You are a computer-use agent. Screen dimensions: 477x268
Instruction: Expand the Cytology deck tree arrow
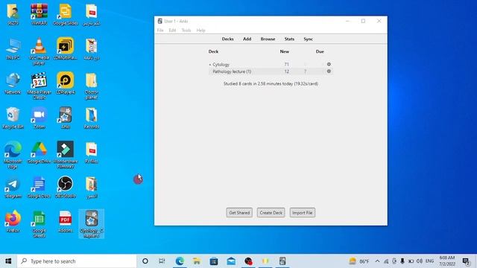210,65
